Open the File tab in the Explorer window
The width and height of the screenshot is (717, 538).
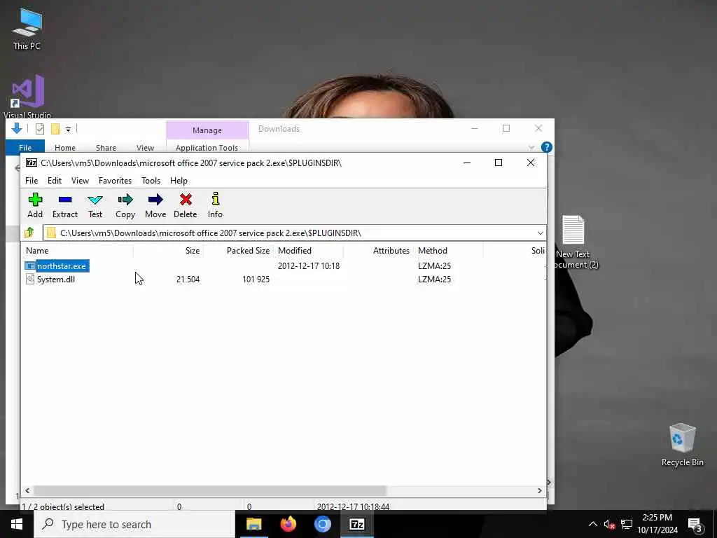(25, 147)
